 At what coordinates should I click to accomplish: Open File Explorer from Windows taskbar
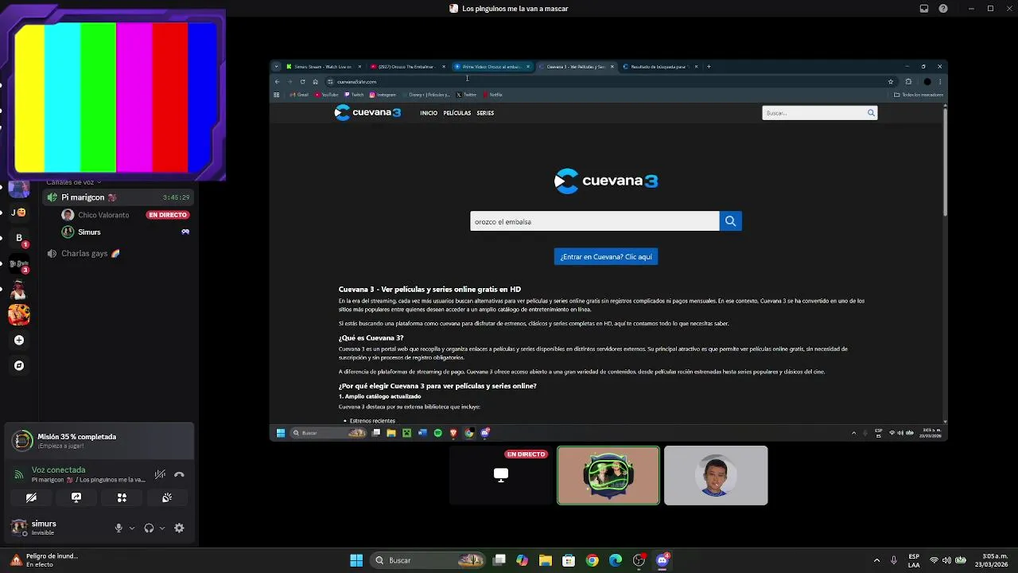pyautogui.click(x=546, y=560)
